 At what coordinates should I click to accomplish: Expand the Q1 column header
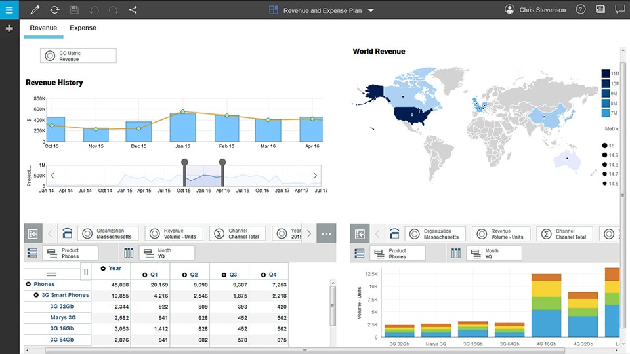tap(144, 275)
